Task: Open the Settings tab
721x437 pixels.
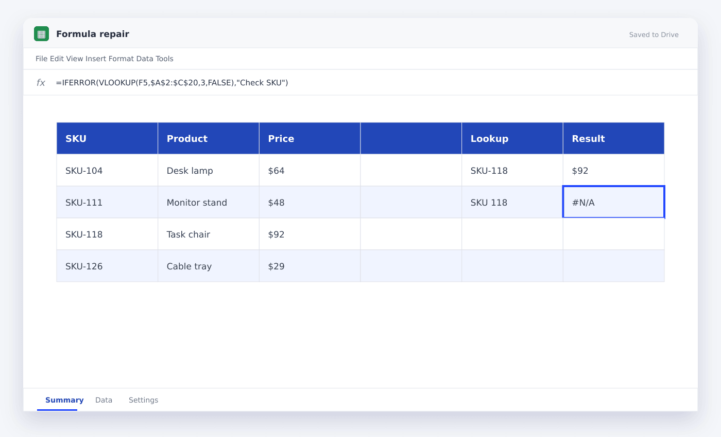Action: (x=143, y=400)
